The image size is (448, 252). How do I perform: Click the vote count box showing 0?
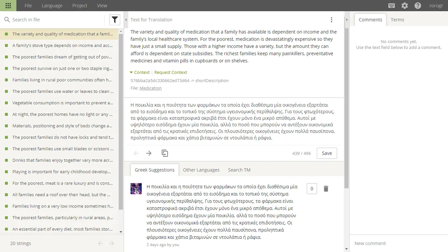(x=311, y=189)
